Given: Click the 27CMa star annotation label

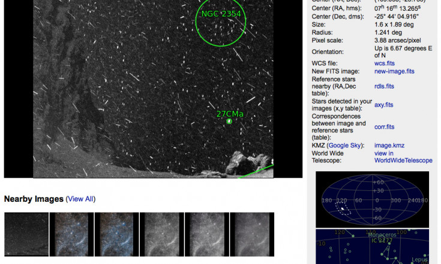Looking at the screenshot, I should tap(230, 114).
